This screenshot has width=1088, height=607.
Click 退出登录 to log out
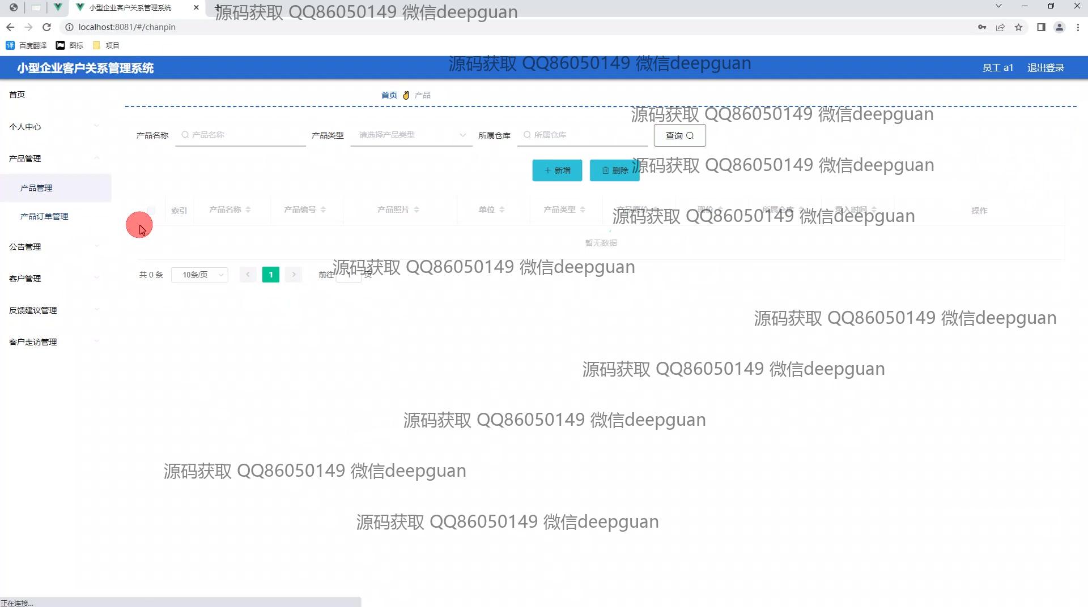pos(1045,68)
